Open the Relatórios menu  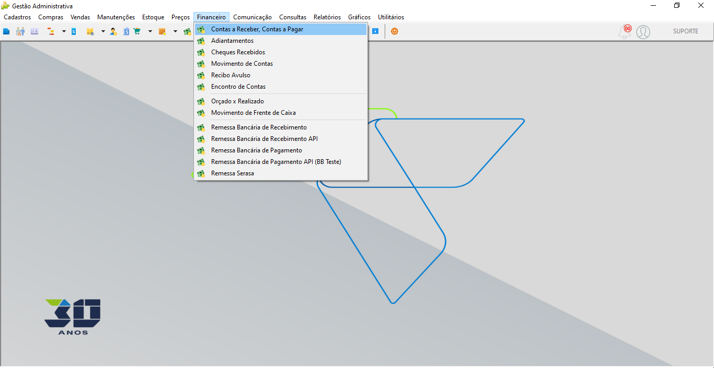coord(327,17)
